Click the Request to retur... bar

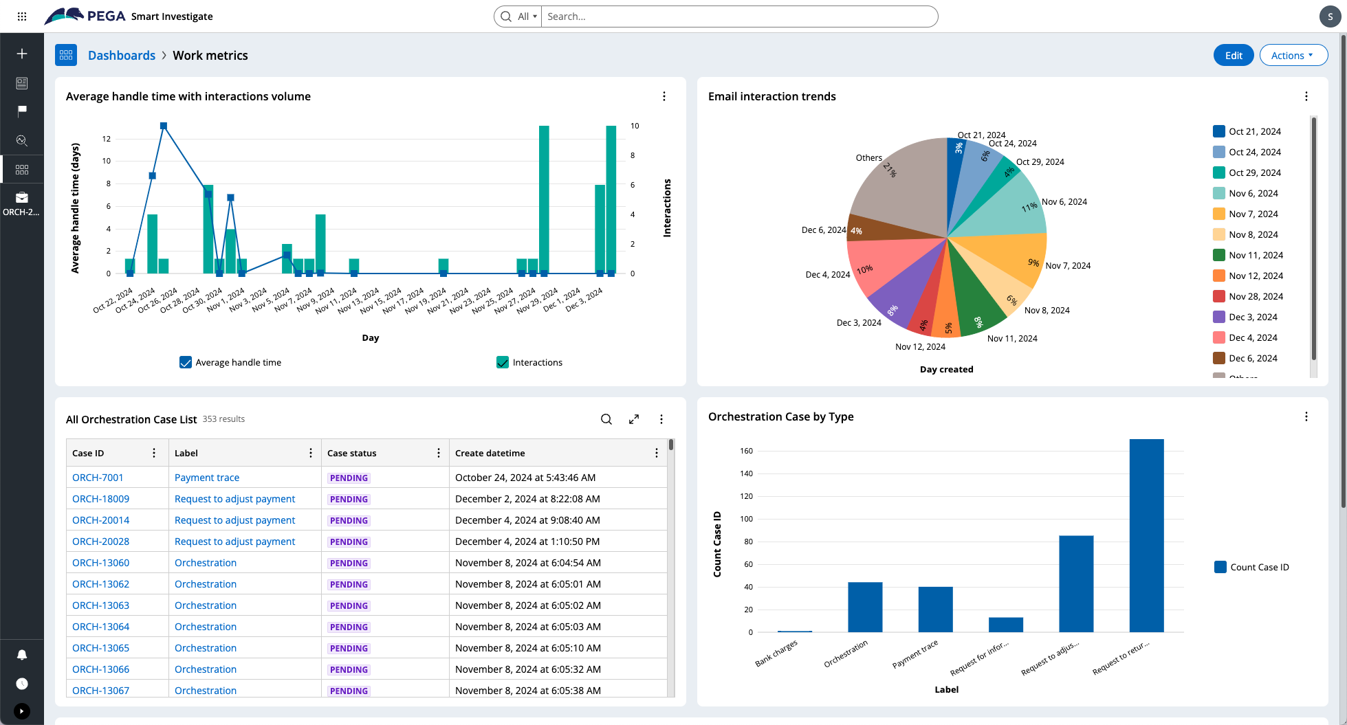coord(1146,535)
